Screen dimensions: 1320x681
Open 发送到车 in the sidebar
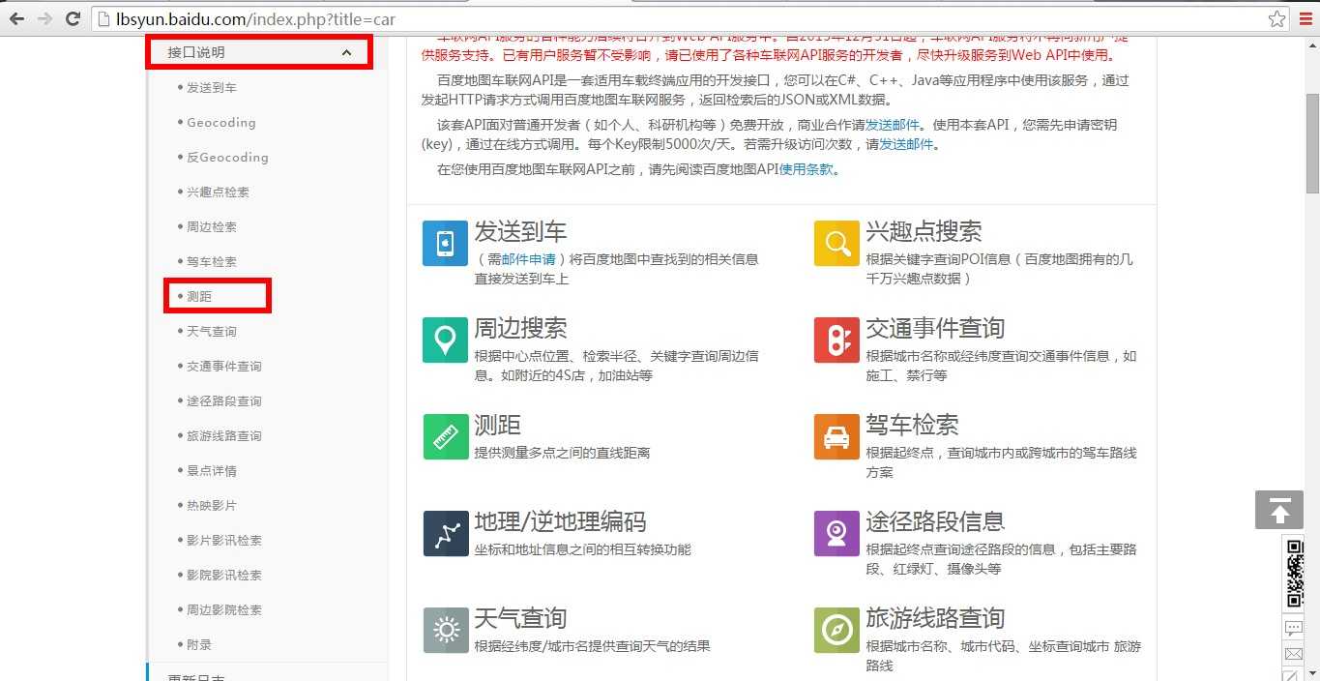coord(211,88)
